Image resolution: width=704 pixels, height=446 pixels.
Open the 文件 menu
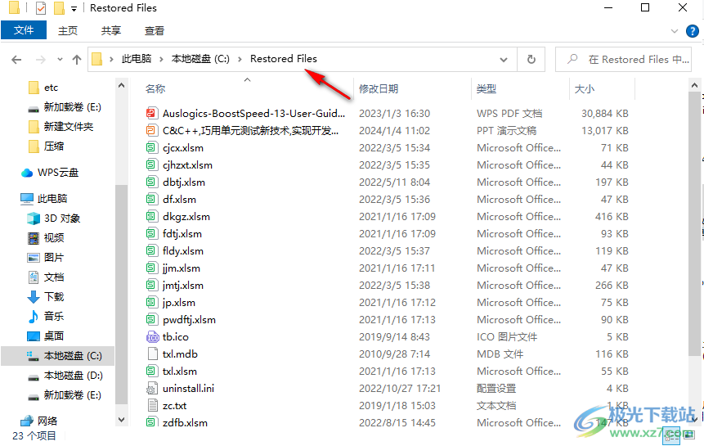coord(24,30)
